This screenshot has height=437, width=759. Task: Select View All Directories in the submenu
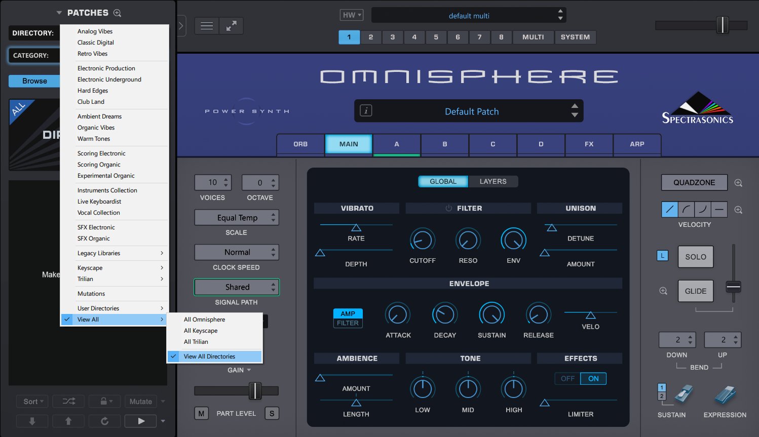pyautogui.click(x=214, y=356)
